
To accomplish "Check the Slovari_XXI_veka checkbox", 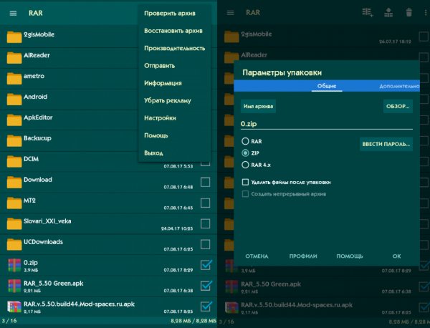I will pos(206,223).
